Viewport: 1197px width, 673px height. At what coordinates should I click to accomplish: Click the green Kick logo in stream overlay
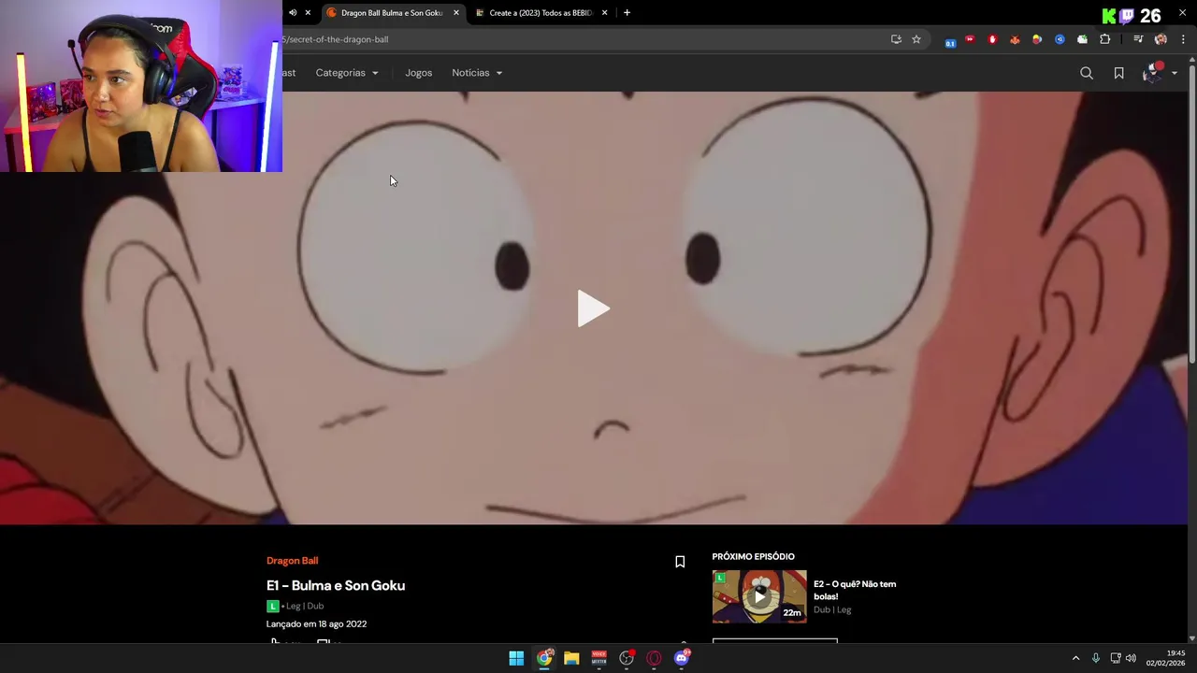pos(1109,16)
